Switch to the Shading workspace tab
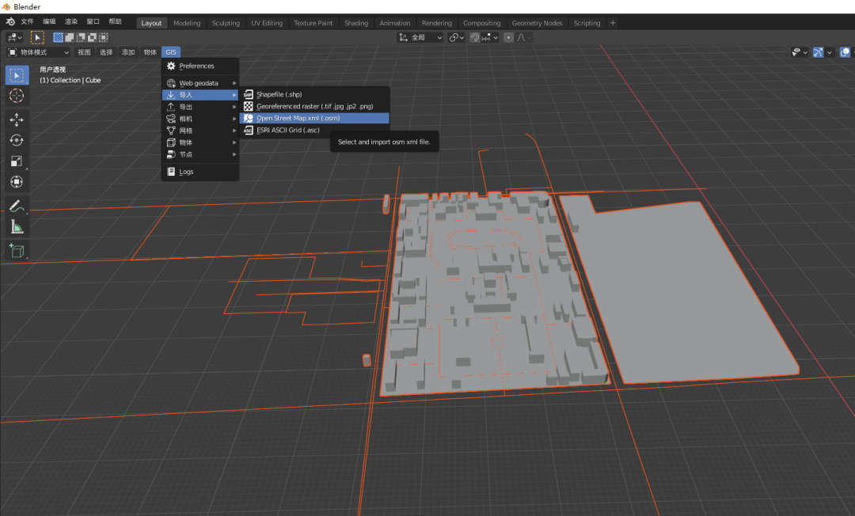 356,23
